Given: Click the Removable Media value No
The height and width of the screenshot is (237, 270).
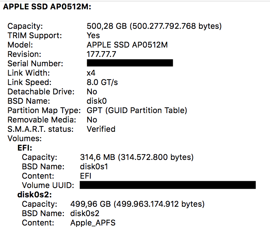Looking at the screenshot, I should pos(92,120).
